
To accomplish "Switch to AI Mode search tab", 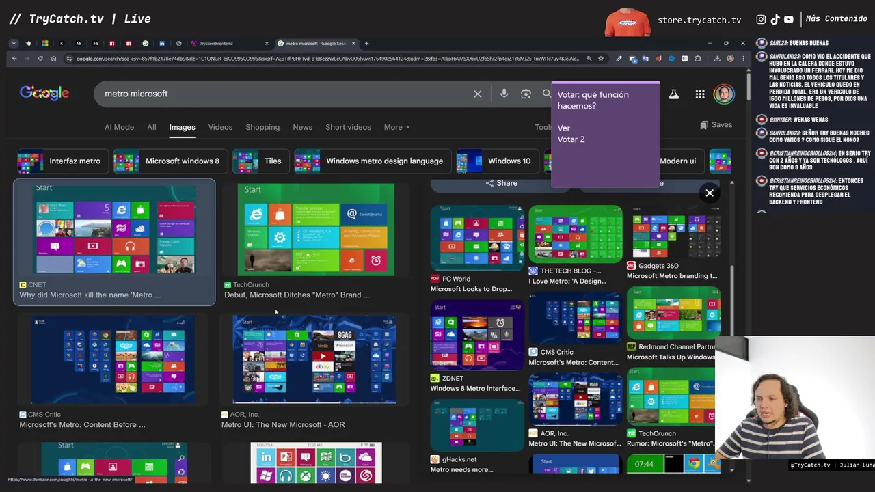I will point(119,127).
